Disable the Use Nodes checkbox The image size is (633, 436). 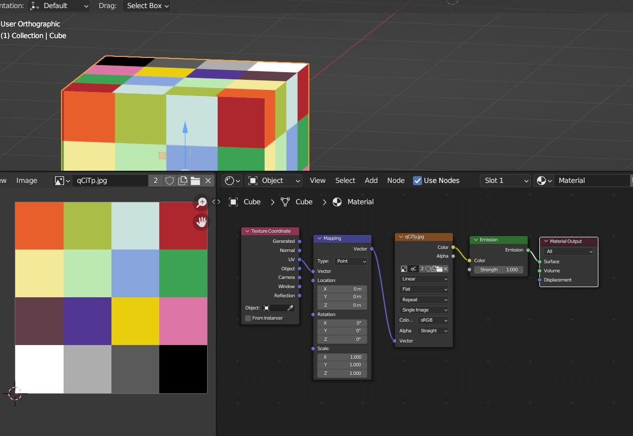(x=418, y=180)
